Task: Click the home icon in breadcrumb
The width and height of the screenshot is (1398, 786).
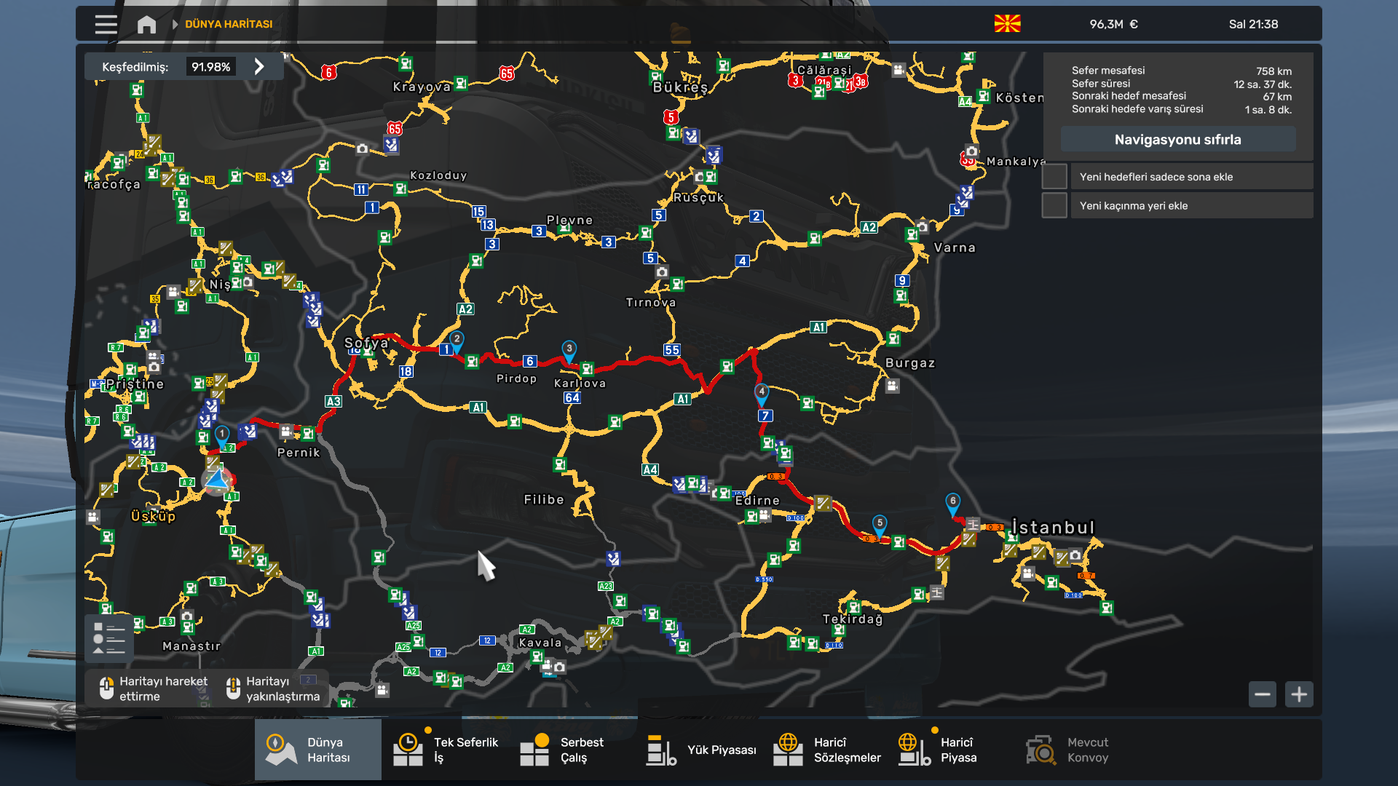Action: click(x=146, y=24)
